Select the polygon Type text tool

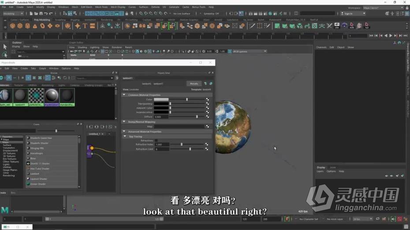pos(85,26)
